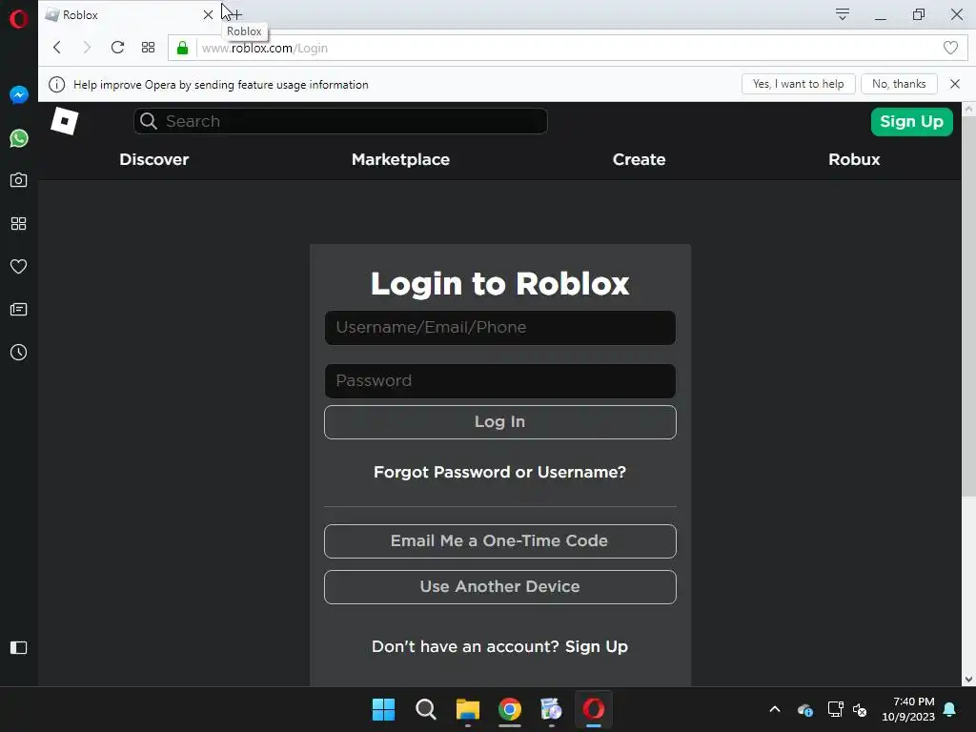This screenshot has height=732, width=976.
Task: Open Speed Dial from the sidebar
Action: coord(19,223)
